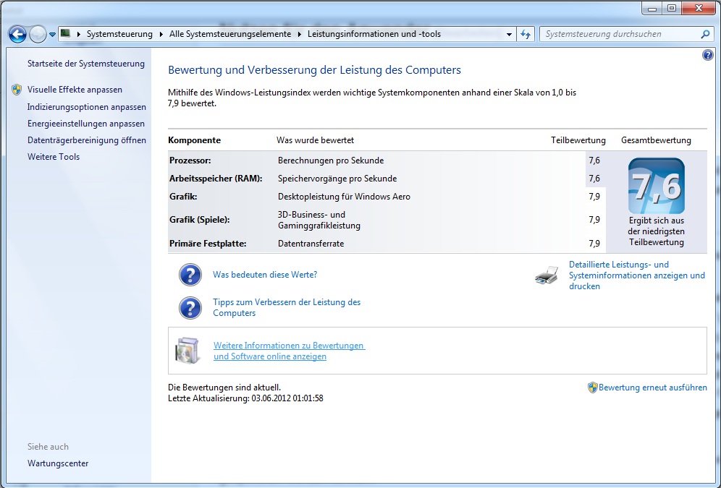This screenshot has height=488, width=721.
Task: Maximize the window
Action: 672,8
